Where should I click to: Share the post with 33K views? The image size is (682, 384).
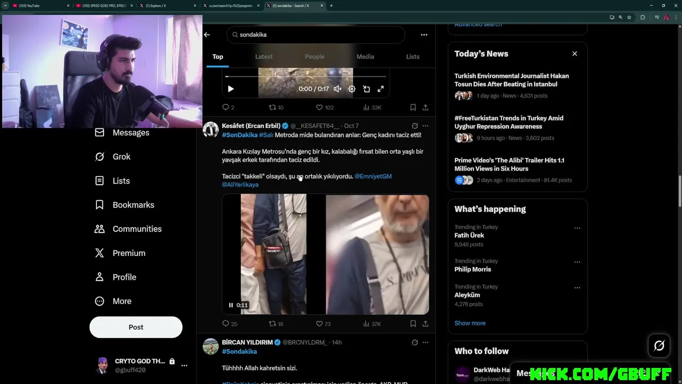(x=425, y=107)
